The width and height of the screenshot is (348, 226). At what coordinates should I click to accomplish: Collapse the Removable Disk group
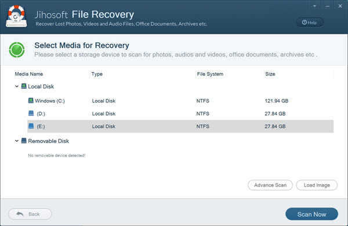point(17,141)
